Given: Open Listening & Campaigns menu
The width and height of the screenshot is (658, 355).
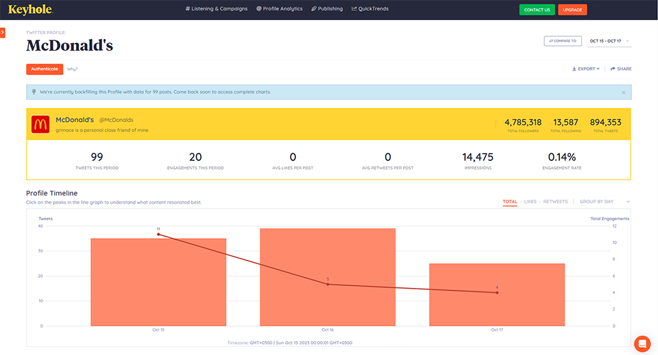Looking at the screenshot, I should [217, 9].
